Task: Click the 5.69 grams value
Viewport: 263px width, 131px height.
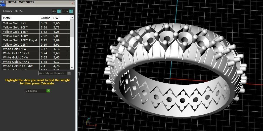Action: [x=44, y=23]
